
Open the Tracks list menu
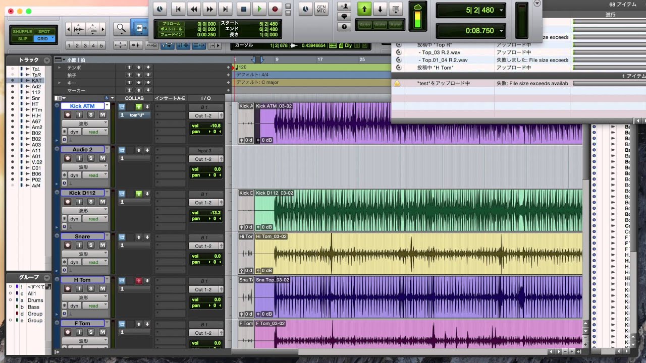point(47,60)
